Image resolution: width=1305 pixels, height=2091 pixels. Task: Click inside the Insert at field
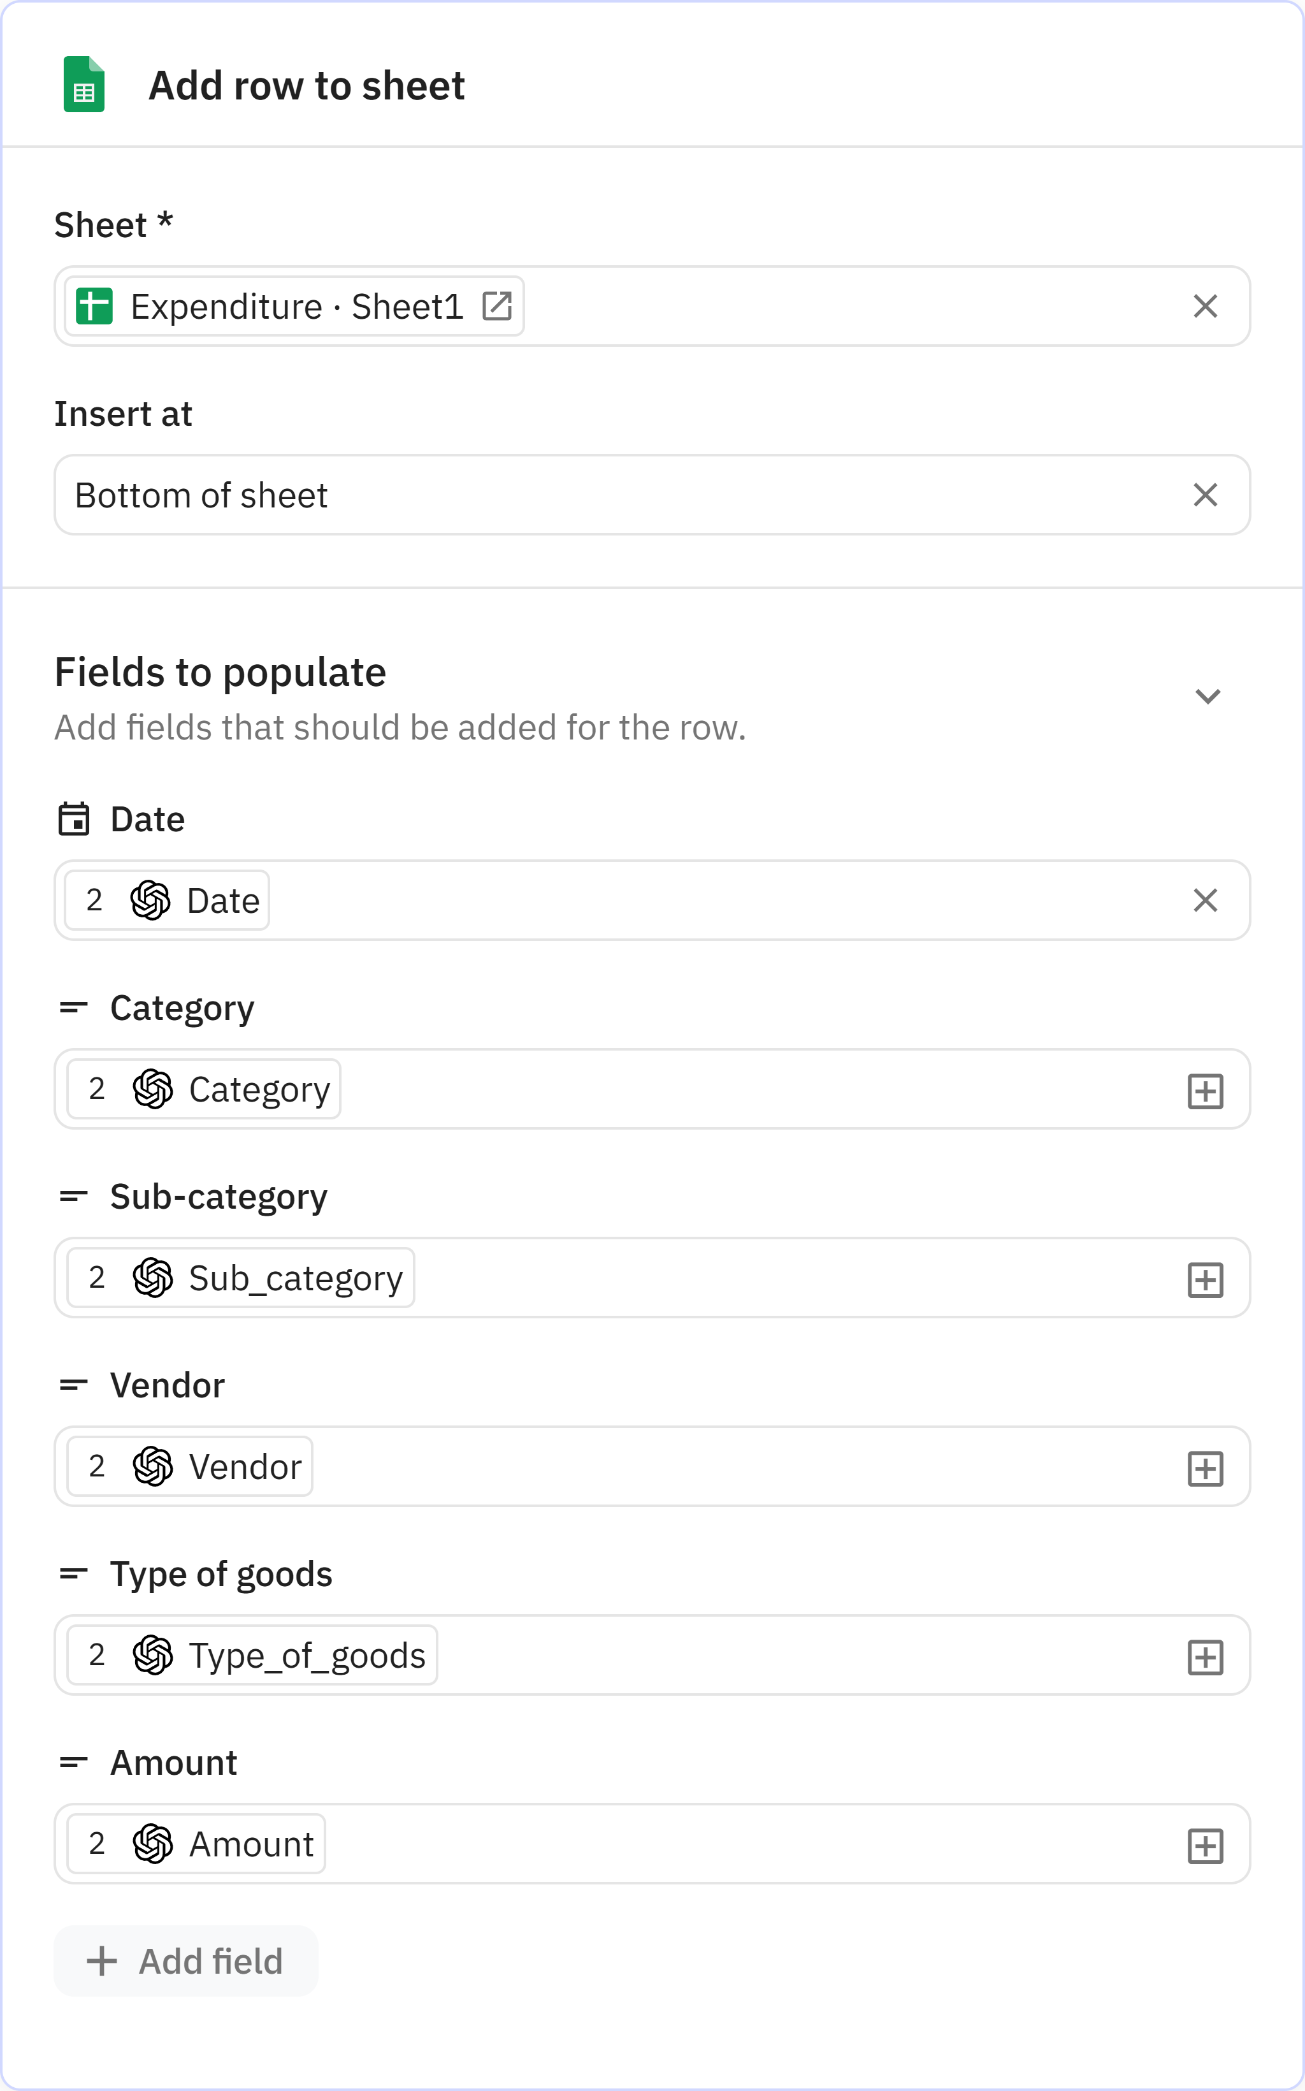[604, 495]
